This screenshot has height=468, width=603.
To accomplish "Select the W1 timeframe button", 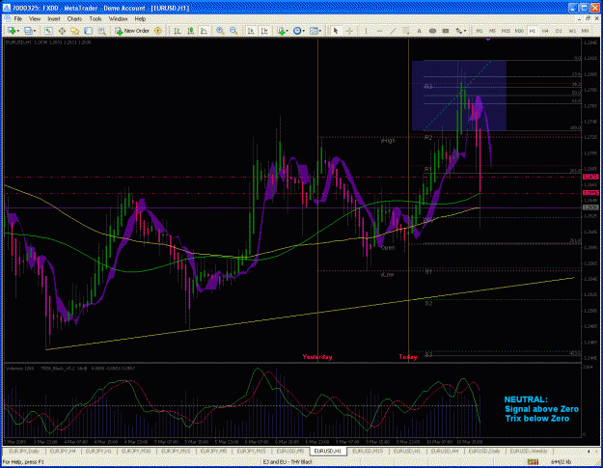I will click(x=572, y=31).
